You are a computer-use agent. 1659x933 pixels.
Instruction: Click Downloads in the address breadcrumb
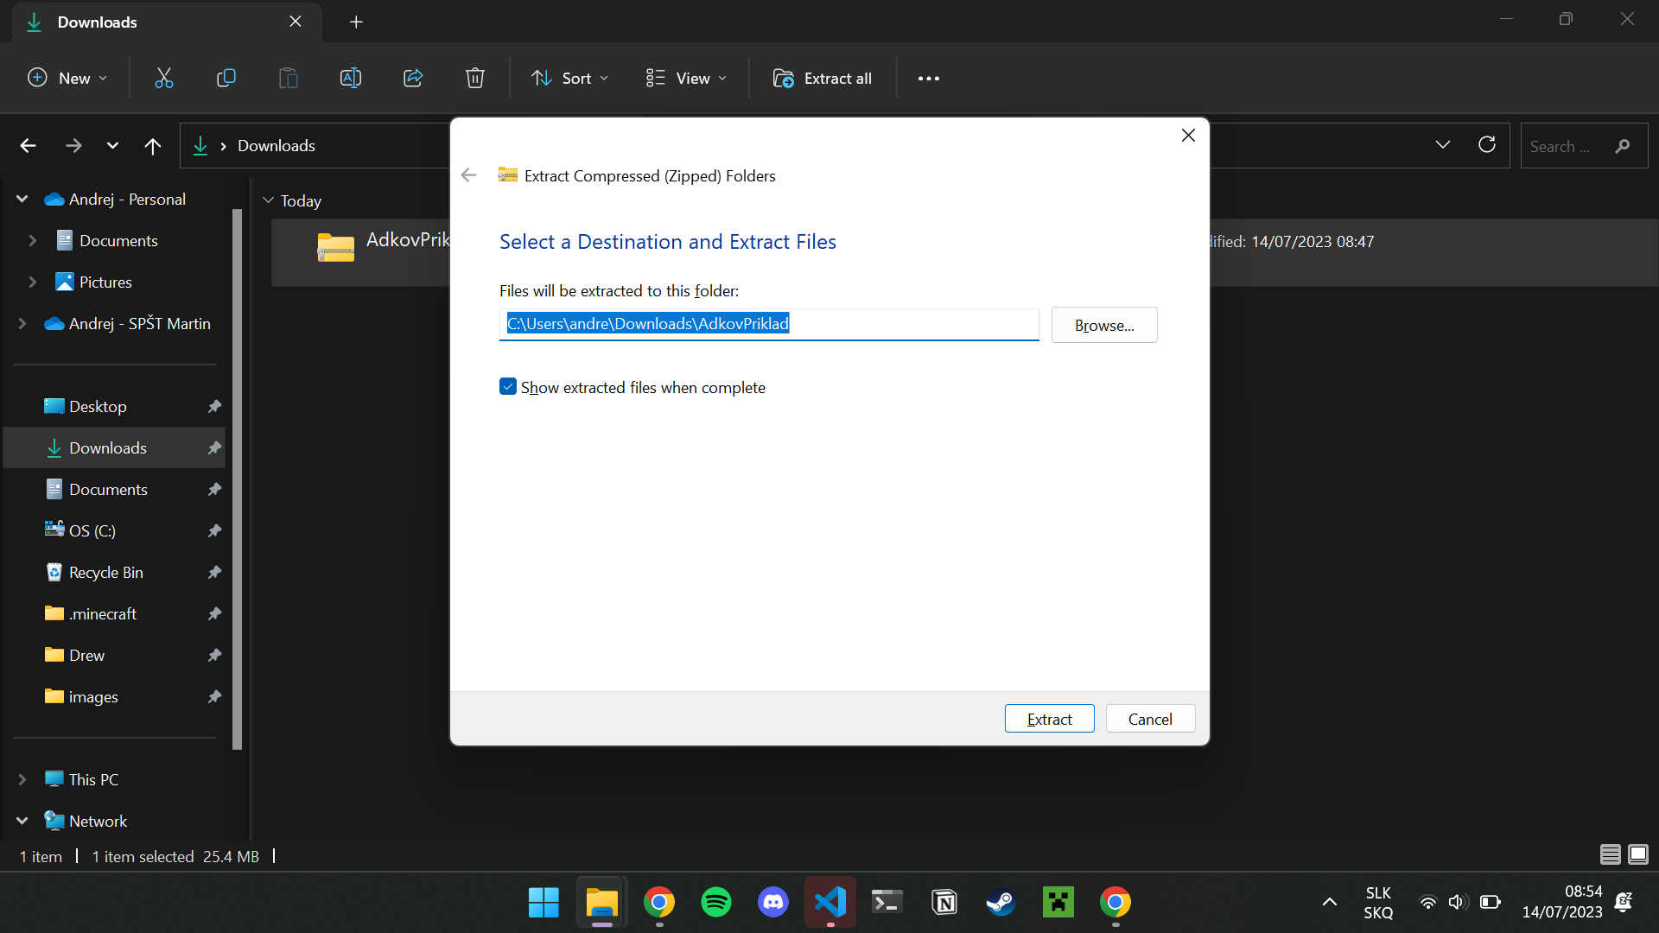[276, 146]
